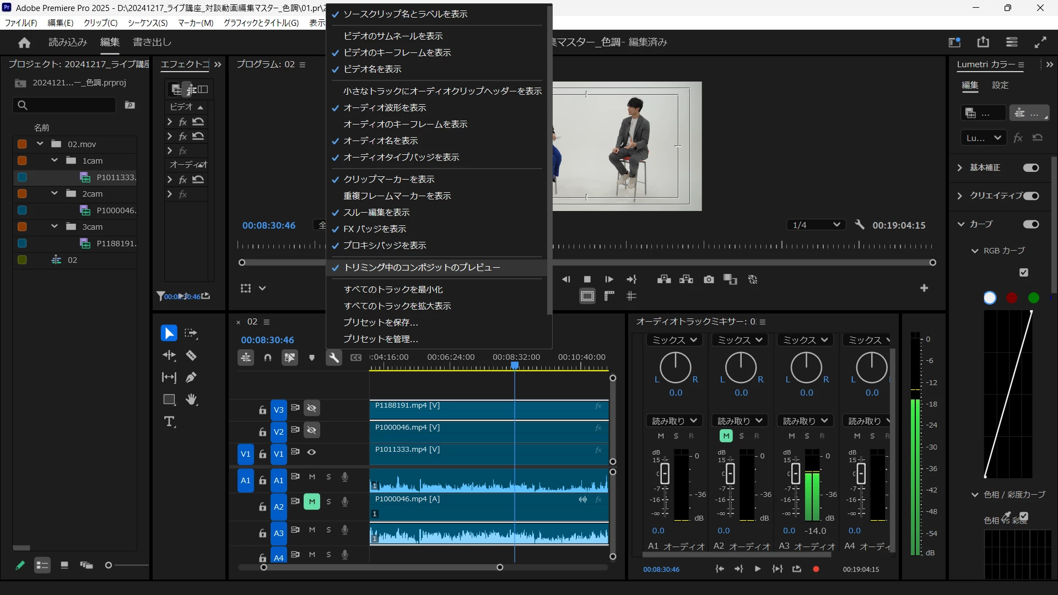This screenshot has height=595, width=1058.
Task: Uncheck the RGB カーブ checkbox
Action: point(1024,272)
